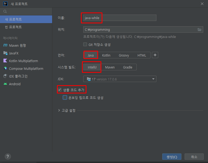Click the 생성(C) button
The width and height of the screenshot is (208, 163).
click(x=172, y=157)
